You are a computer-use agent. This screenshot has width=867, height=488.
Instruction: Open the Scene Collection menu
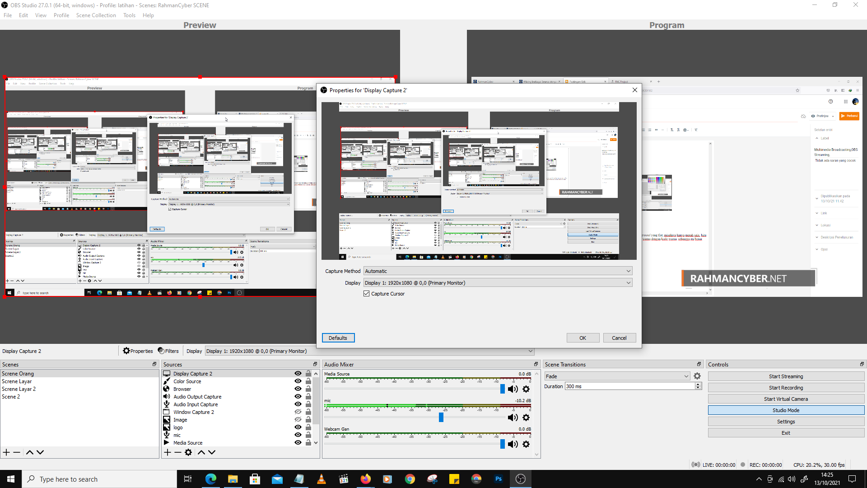(x=96, y=15)
